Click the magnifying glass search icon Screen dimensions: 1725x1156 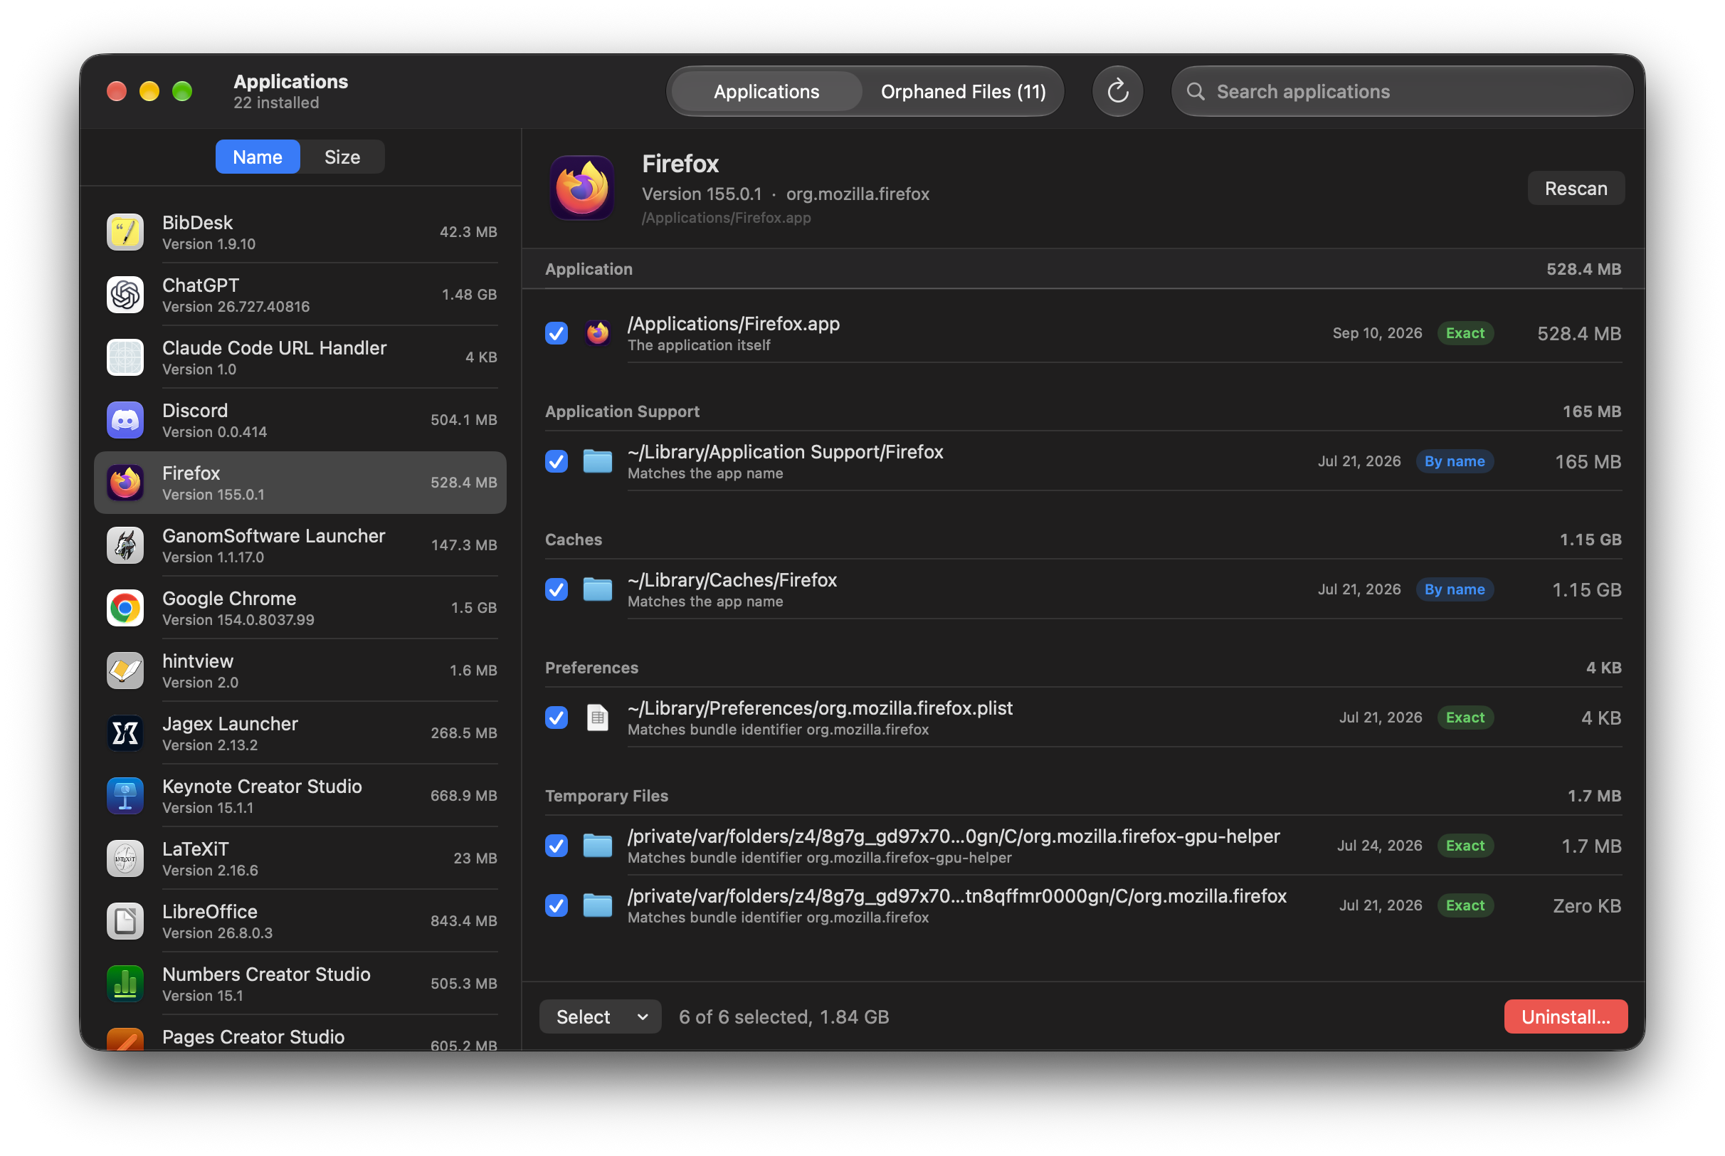click(x=1196, y=91)
